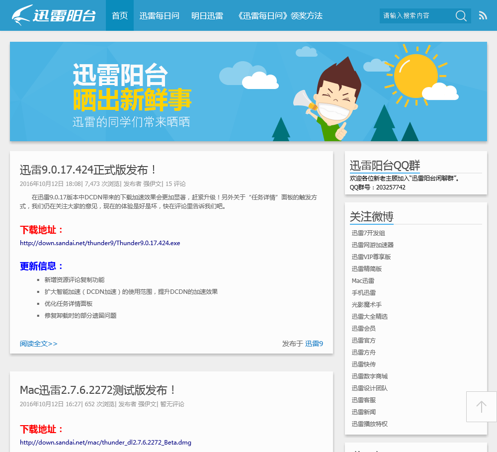The image size is (497, 452).
Task: Click the 2016年10月12日 16:27 date text
Action: tap(50, 404)
